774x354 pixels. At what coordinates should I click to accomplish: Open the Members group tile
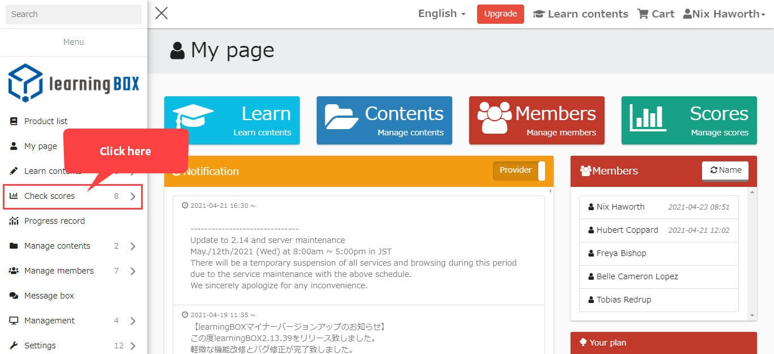pyautogui.click(x=537, y=120)
